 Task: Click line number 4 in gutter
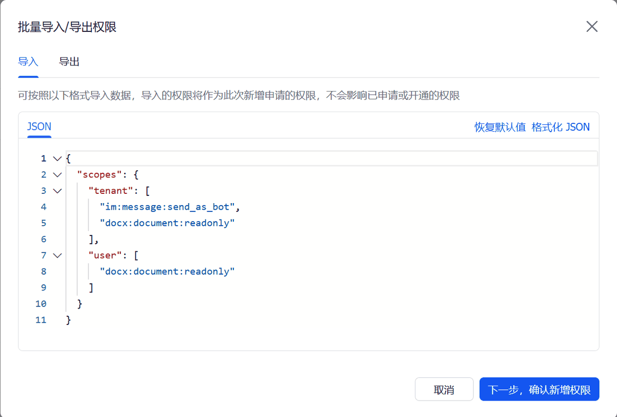44,207
